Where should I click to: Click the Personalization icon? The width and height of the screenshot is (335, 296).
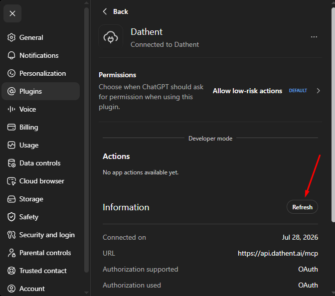(11, 73)
